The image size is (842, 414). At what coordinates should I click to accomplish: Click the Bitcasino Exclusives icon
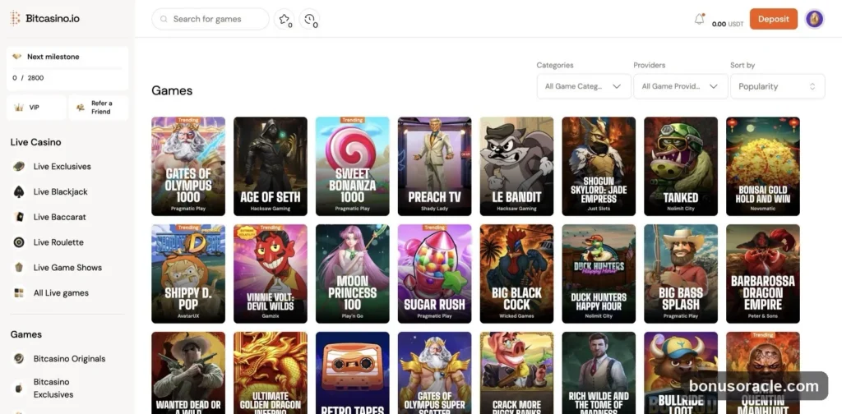[x=19, y=389]
